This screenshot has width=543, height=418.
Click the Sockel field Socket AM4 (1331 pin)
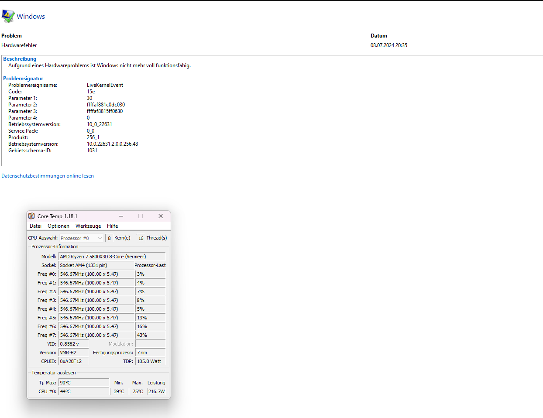[x=96, y=265]
